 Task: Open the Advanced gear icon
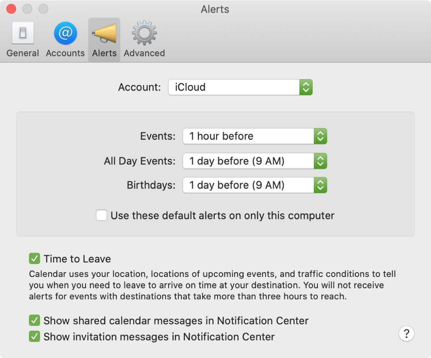click(144, 33)
